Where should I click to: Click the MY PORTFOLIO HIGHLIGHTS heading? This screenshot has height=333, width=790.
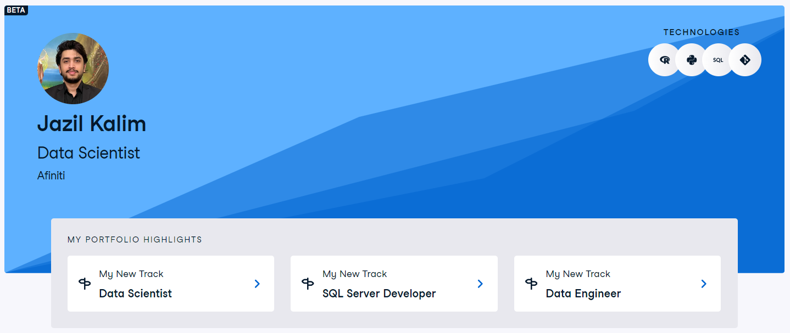pyautogui.click(x=135, y=240)
